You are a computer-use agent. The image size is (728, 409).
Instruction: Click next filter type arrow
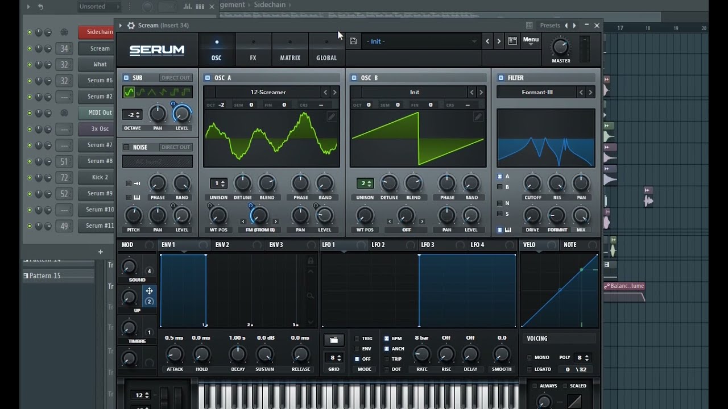tap(590, 92)
